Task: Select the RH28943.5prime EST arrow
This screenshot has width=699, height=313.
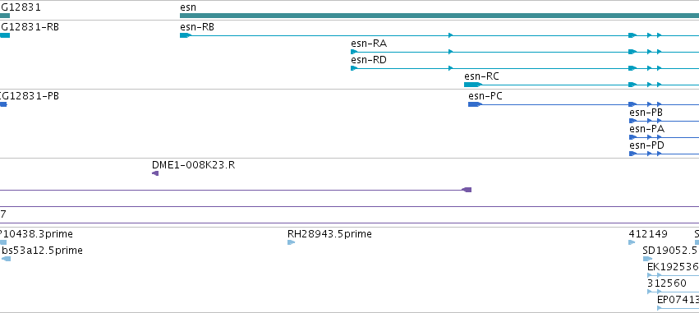Action: click(x=291, y=242)
